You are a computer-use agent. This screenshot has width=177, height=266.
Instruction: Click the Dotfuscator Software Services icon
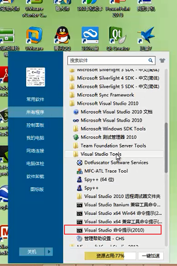pos(79,163)
